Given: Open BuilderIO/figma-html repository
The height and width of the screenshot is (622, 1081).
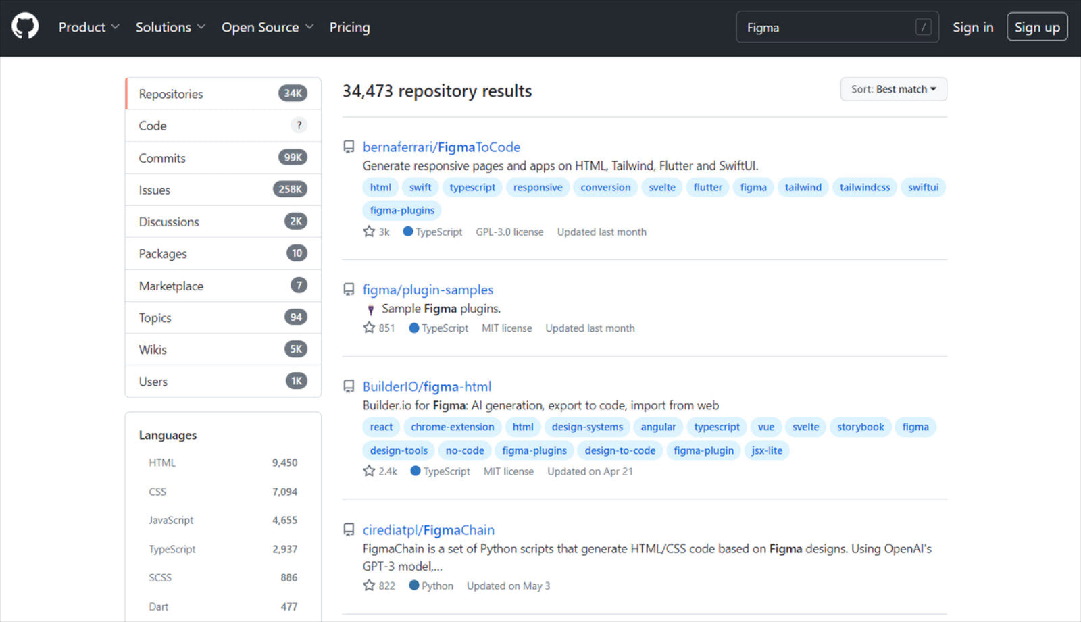Looking at the screenshot, I should [x=427, y=386].
